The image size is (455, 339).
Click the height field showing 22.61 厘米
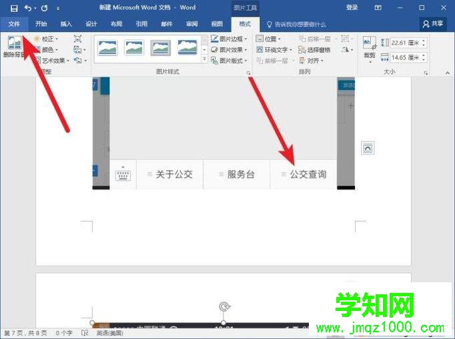(x=405, y=43)
